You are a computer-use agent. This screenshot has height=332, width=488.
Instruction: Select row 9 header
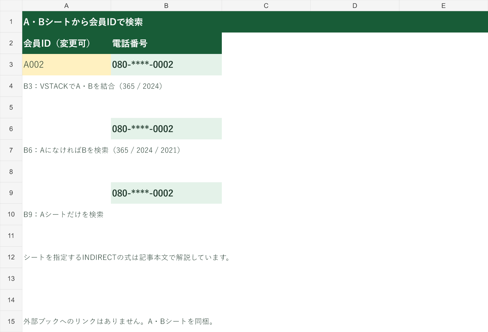point(11,193)
